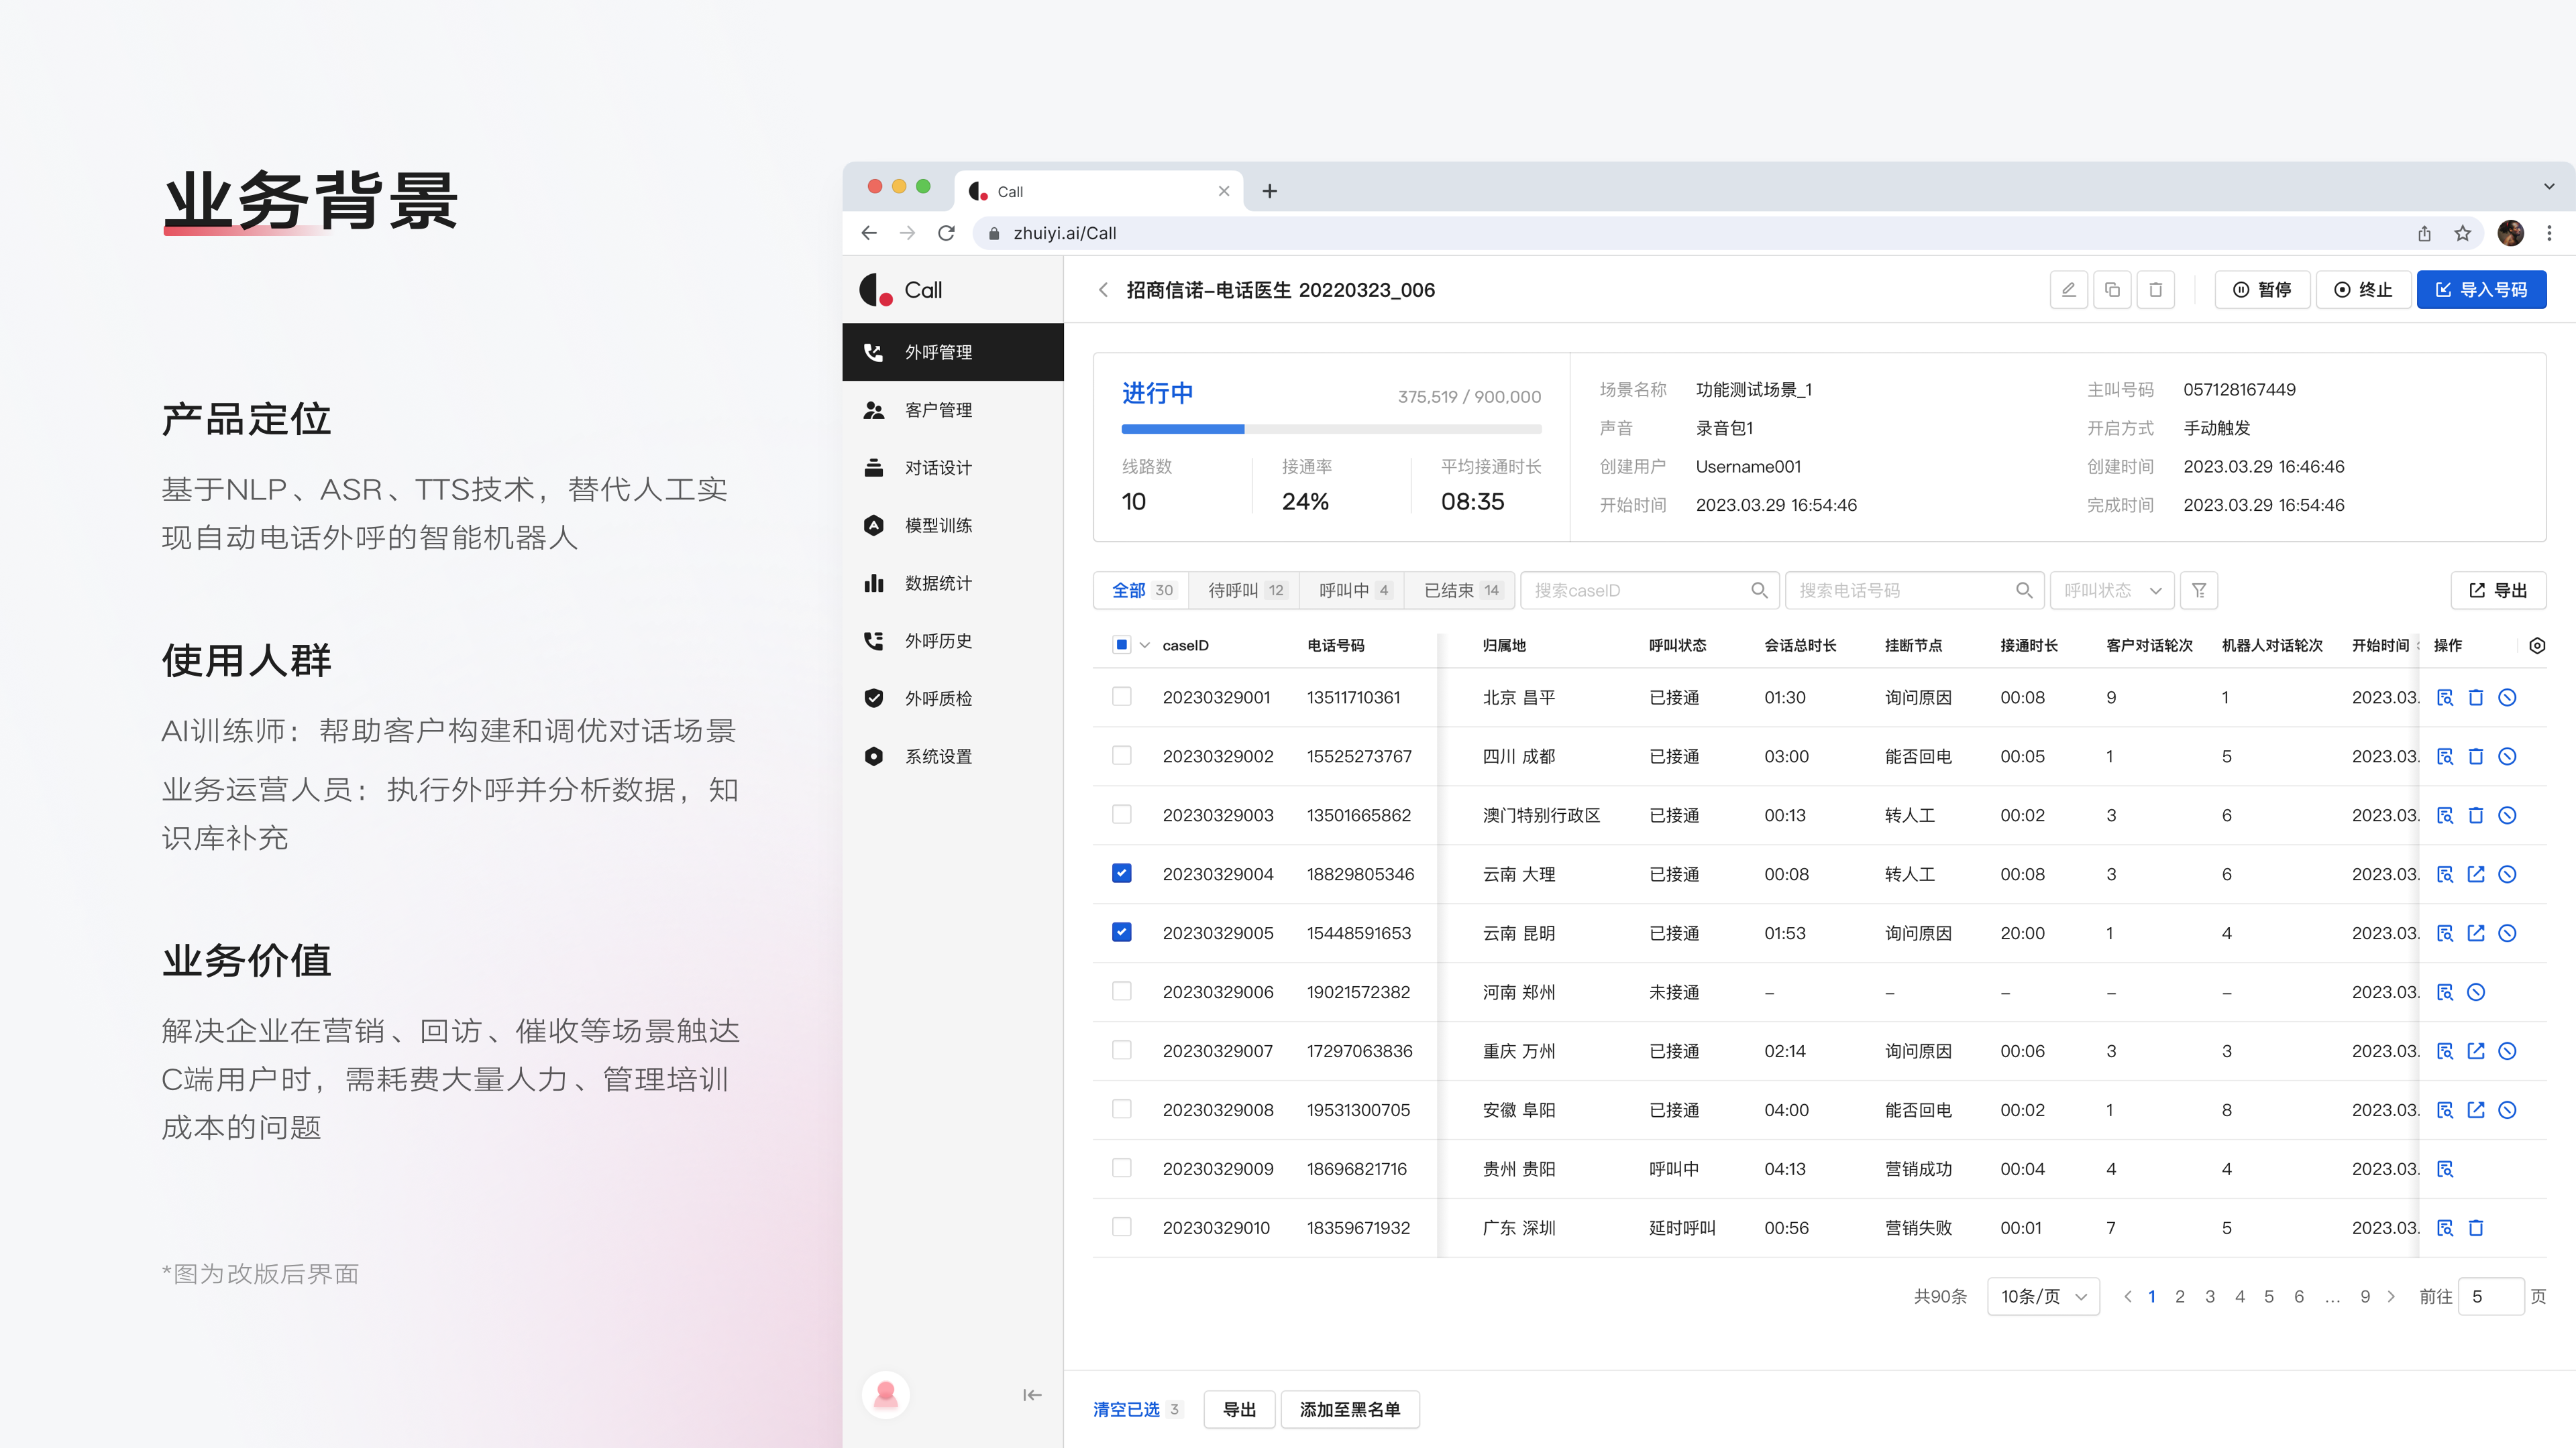Uncheck the box for case 20230329005

click(x=1122, y=932)
